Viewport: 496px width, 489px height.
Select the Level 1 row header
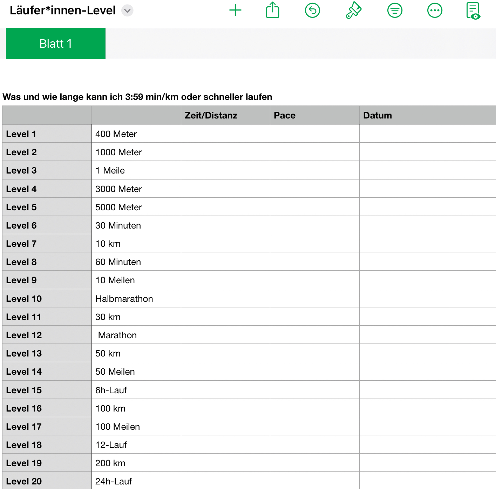pos(47,134)
